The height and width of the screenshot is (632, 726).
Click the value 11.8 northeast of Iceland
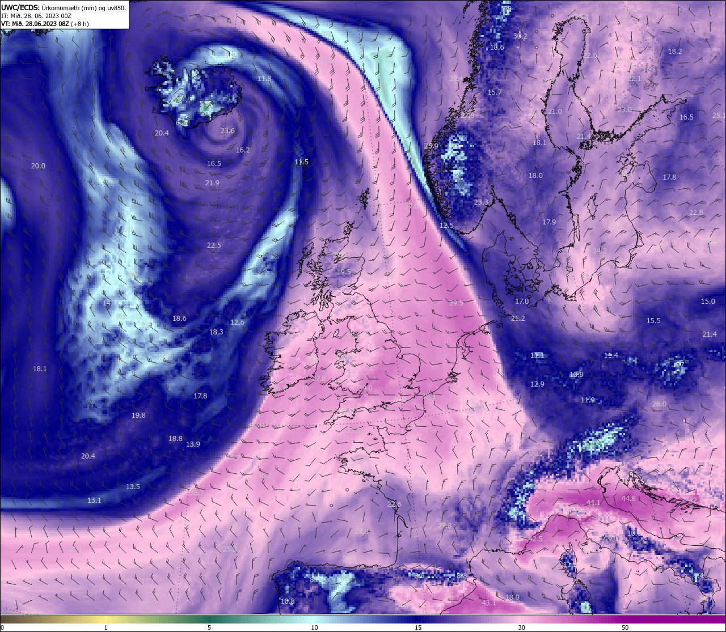[x=264, y=79]
